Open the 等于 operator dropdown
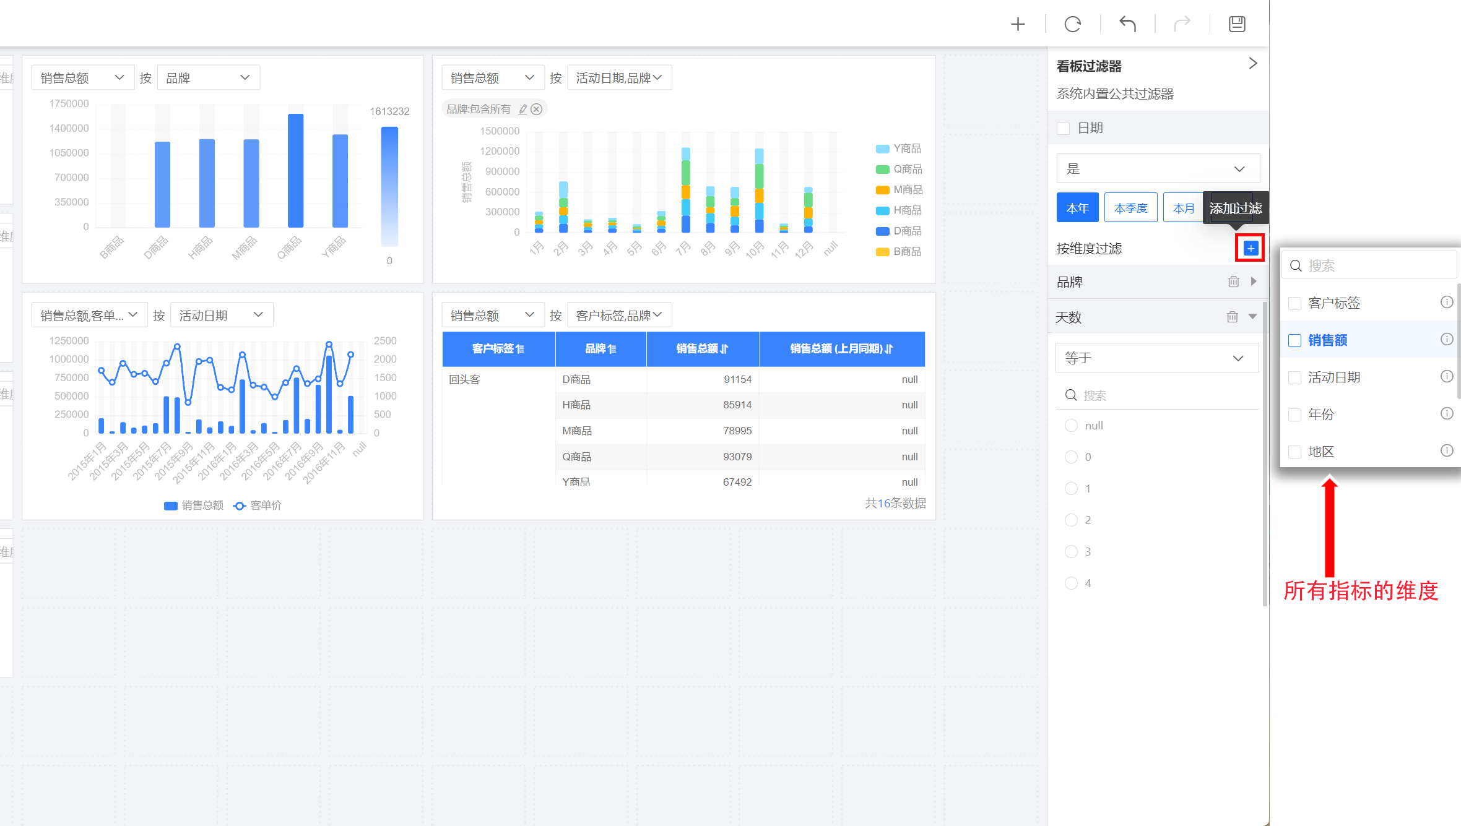 pyautogui.click(x=1156, y=358)
